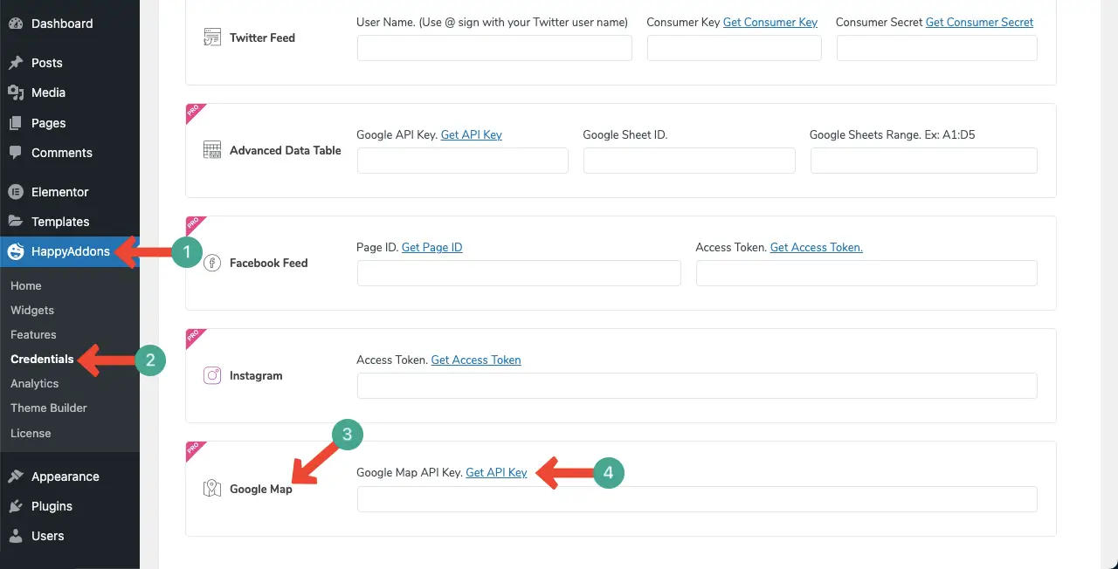Click the Twitter Feed label
Screen dimensions: 1118x569
(262, 38)
